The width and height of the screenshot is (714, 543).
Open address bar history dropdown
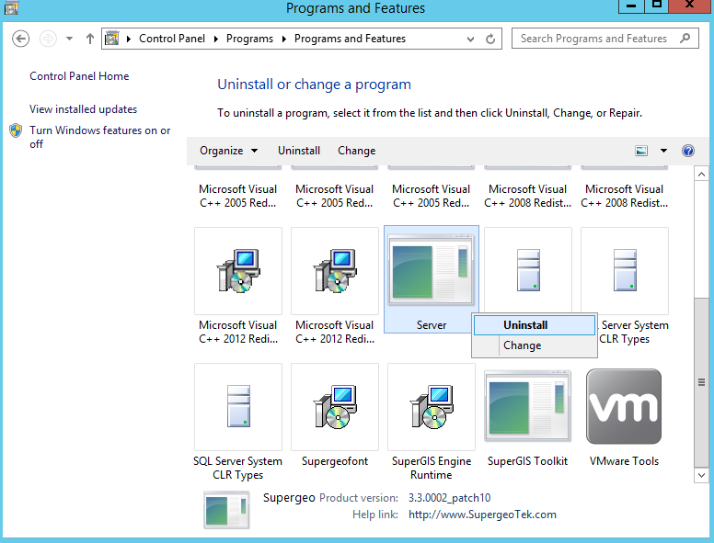click(470, 40)
